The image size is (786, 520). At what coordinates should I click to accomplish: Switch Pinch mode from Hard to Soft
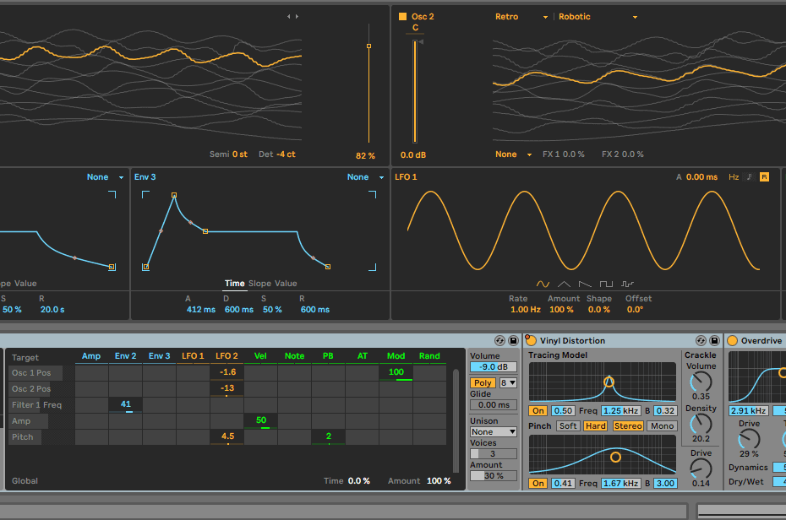570,425
